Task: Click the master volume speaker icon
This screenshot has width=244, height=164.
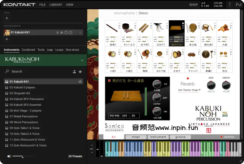Action: point(9,156)
